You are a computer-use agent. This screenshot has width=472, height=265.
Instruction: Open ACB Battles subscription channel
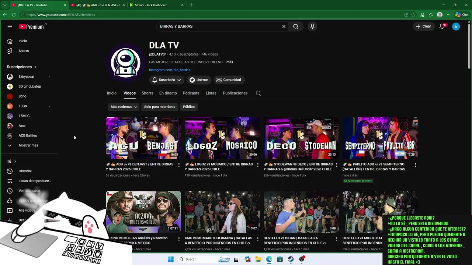point(28,135)
